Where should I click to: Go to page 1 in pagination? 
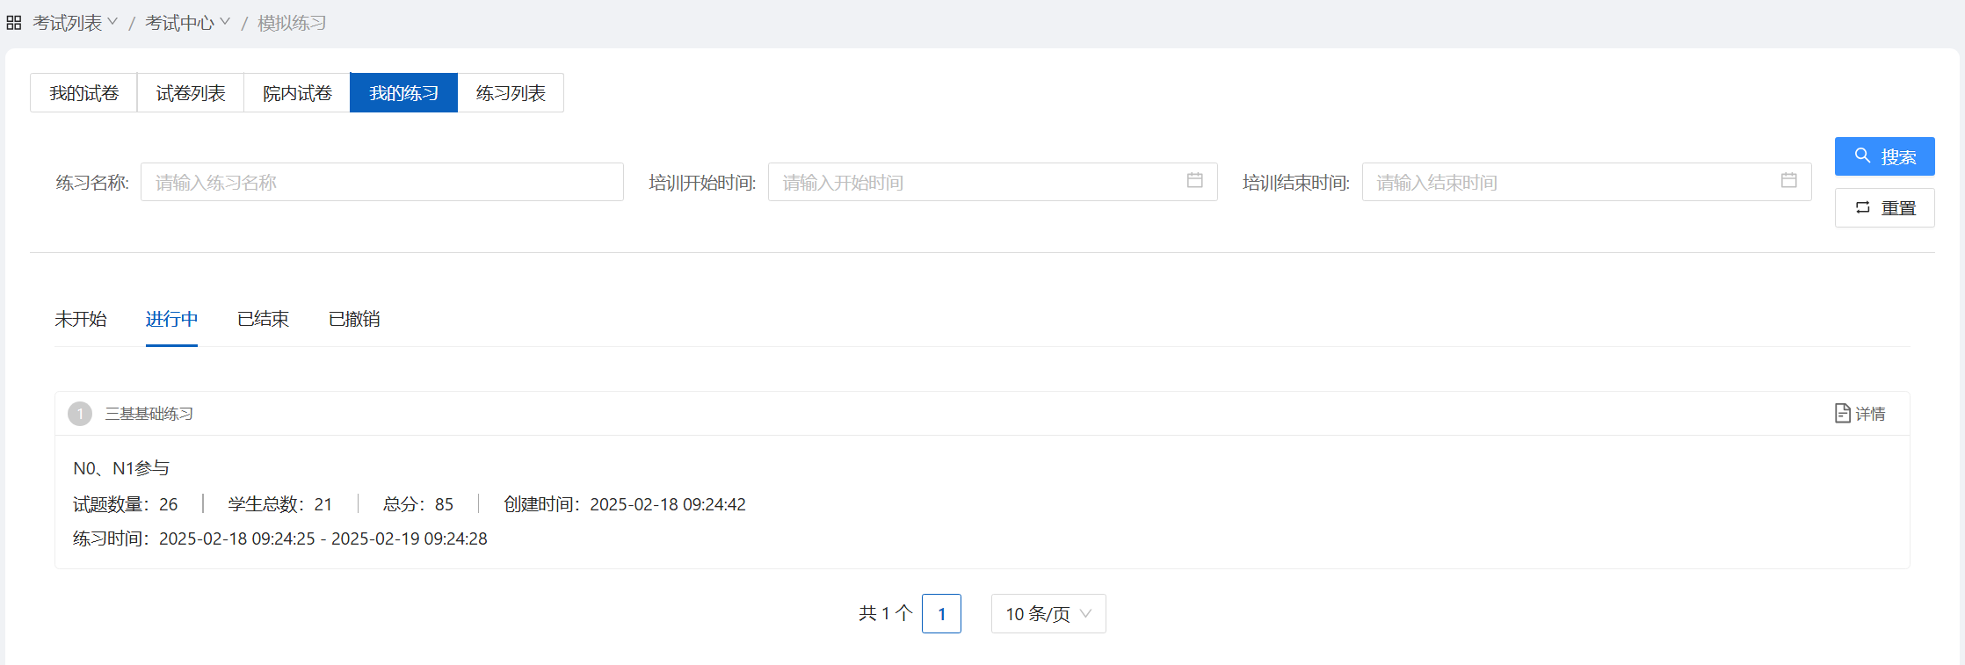941,614
